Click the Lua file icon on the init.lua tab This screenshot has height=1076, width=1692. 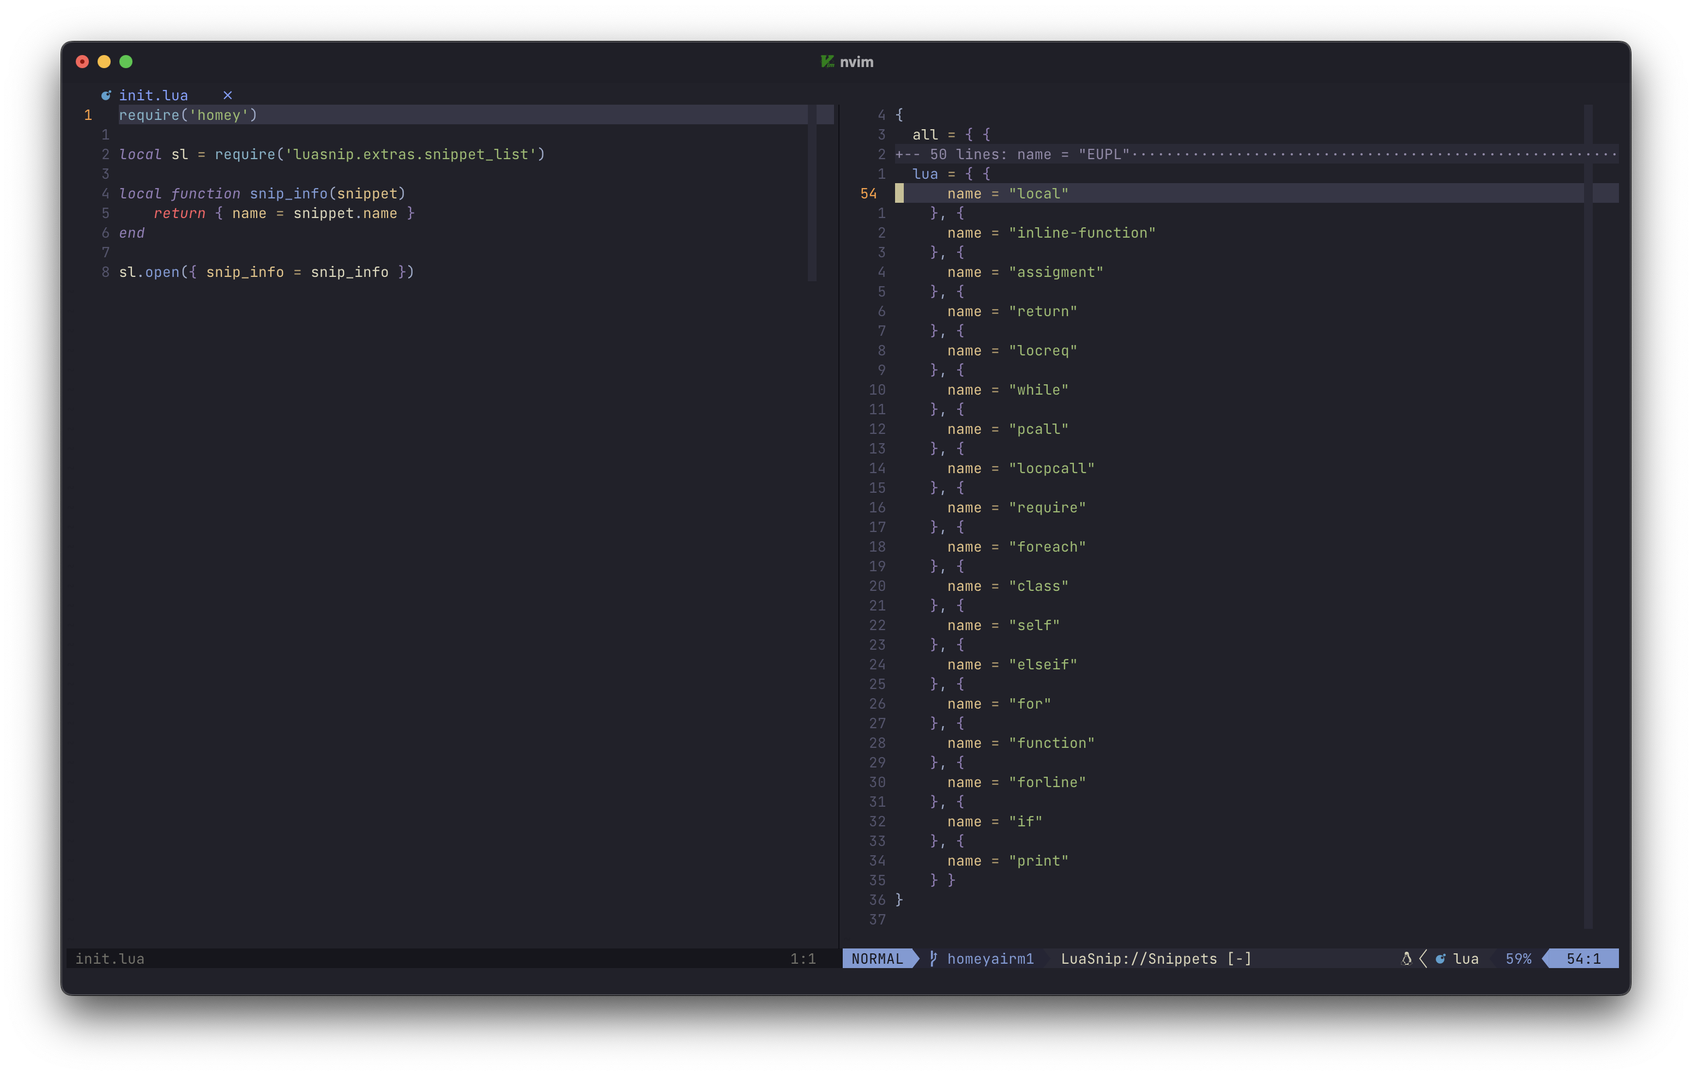tap(106, 95)
